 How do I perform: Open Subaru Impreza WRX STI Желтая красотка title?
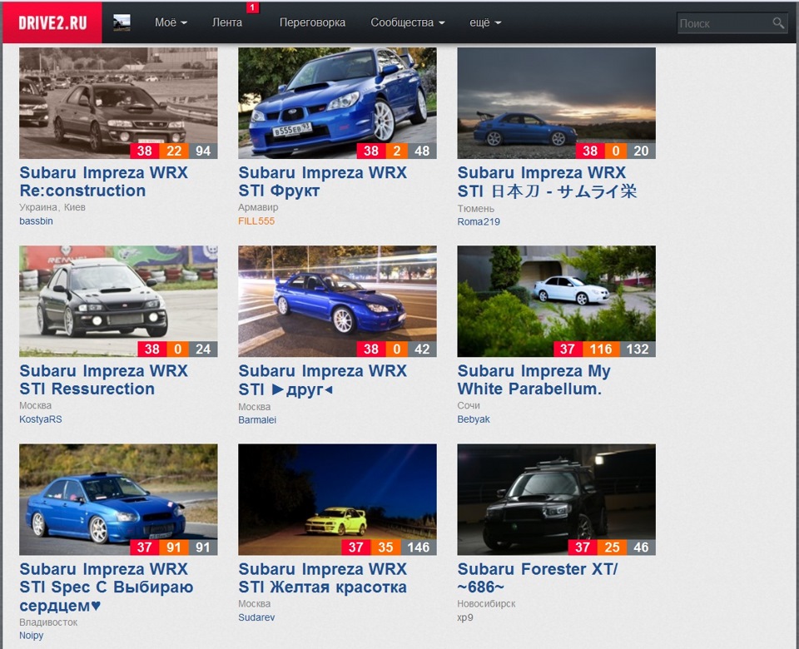pos(323,577)
